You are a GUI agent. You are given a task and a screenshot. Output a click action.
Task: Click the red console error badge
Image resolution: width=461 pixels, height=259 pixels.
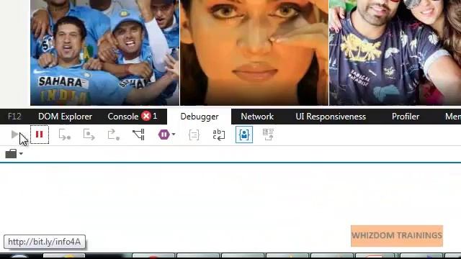[x=146, y=117]
